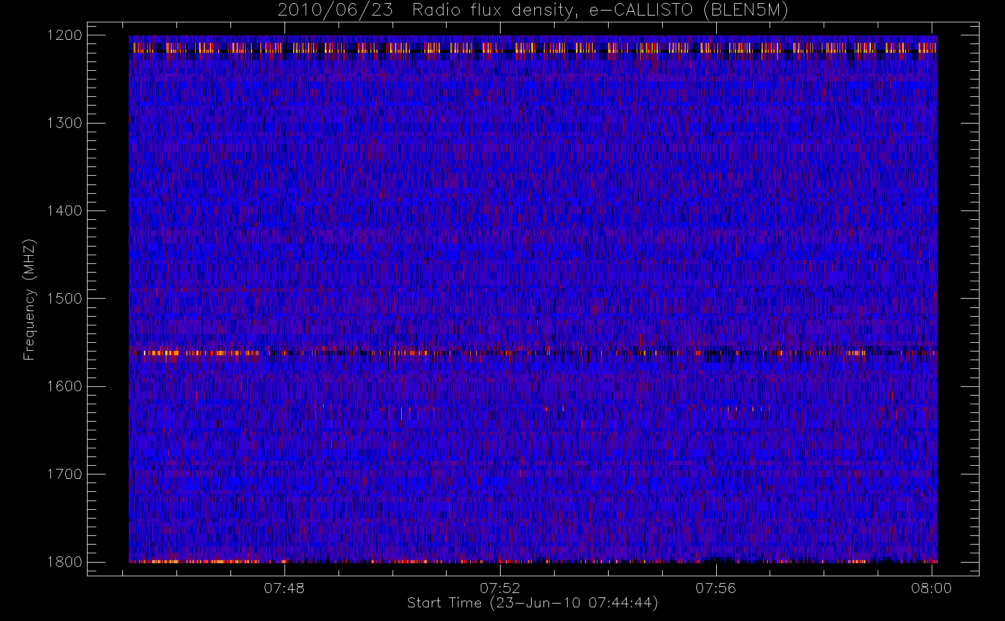Click the bright interference band near 1560 MHz

tap(533, 353)
